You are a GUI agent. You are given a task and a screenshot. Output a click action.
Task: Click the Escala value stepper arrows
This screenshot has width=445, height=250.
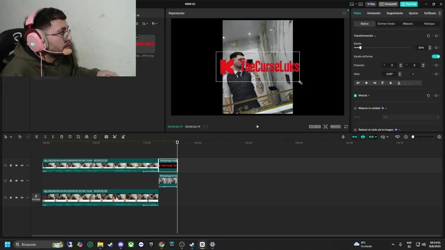coord(430,48)
